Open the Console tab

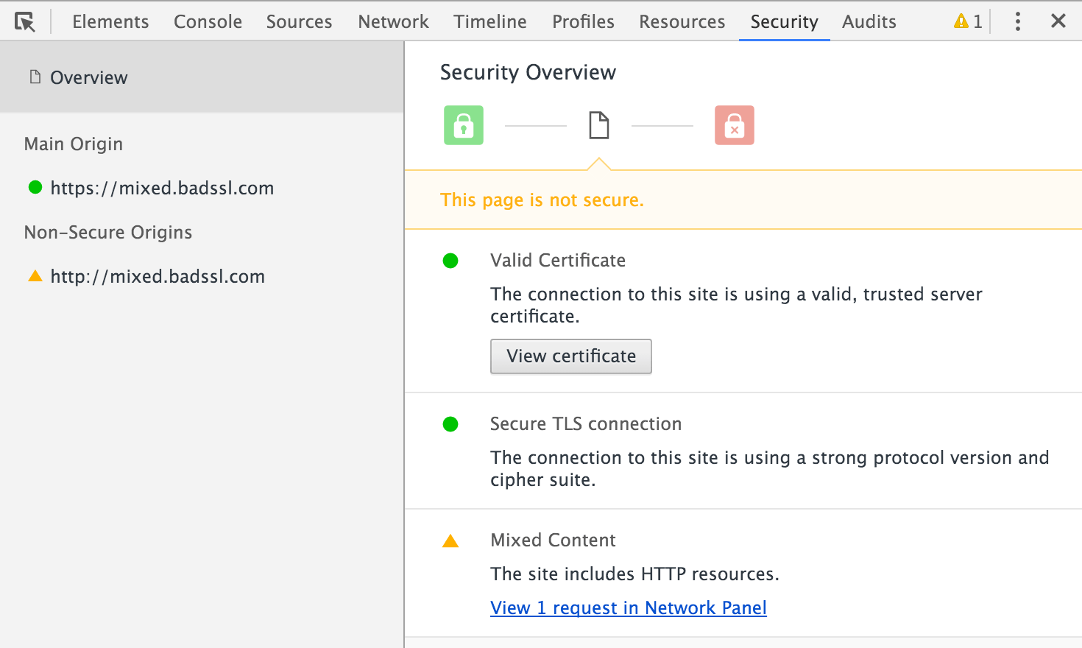point(208,21)
